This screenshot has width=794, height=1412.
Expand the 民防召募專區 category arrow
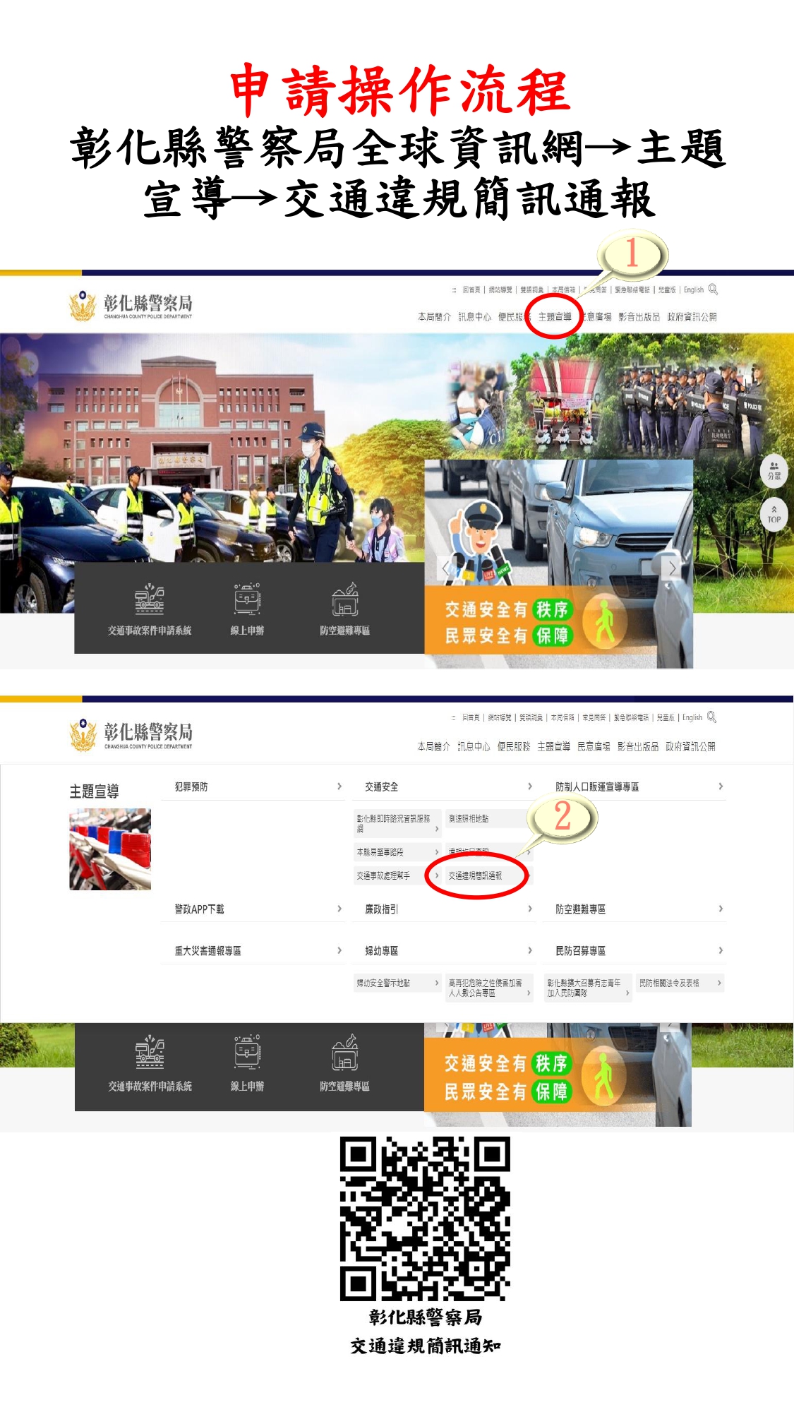(x=721, y=950)
